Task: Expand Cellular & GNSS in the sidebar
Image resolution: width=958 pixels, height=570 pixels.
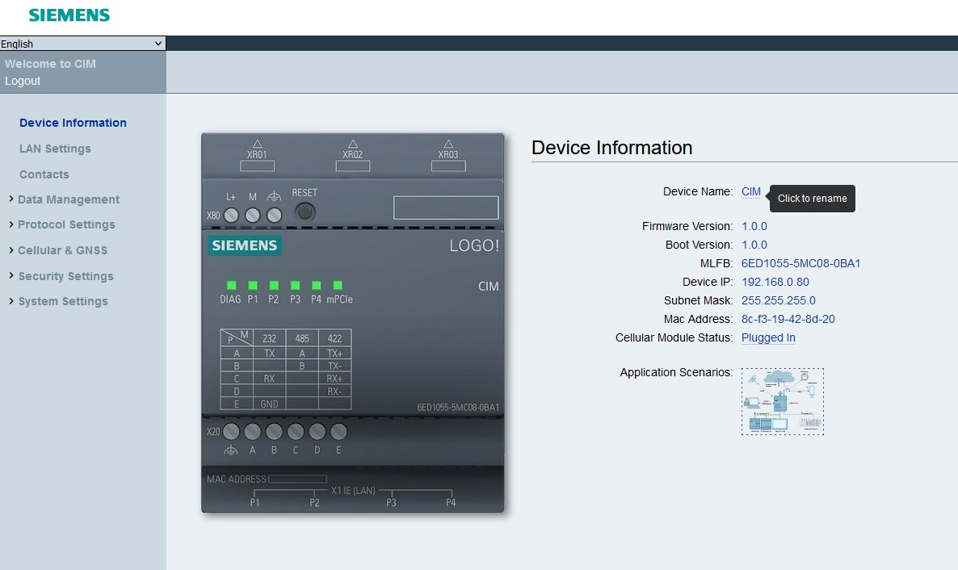Action: [x=62, y=250]
